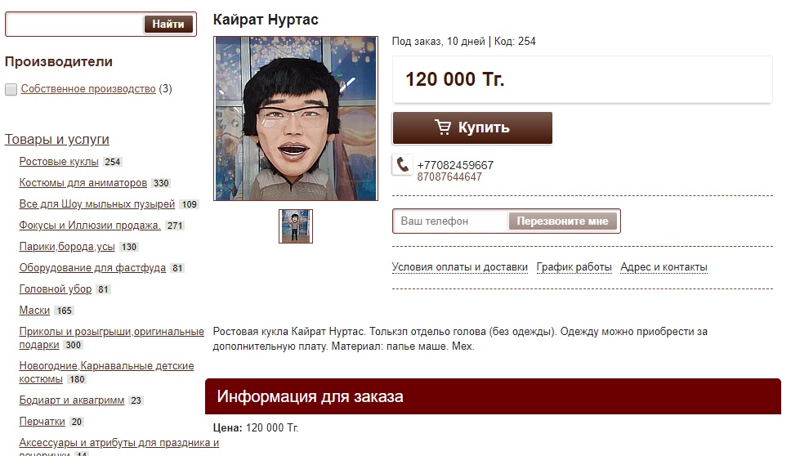Screen dimensions: 791x456
Task: Click the phone handset icon
Action: pyautogui.click(x=403, y=165)
